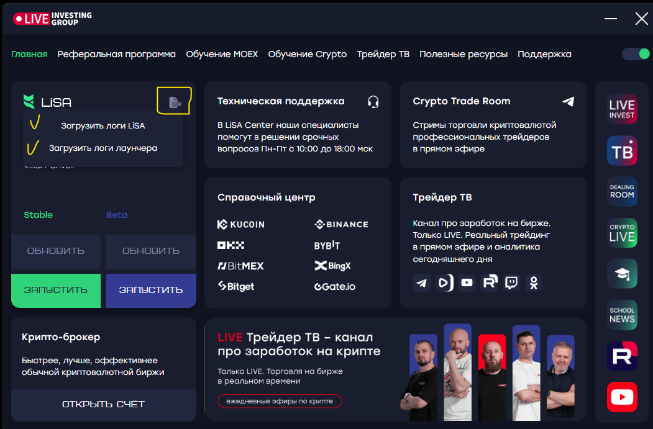Image resolution: width=653 pixels, height=429 pixels.
Task: Switch to Реферальная программа tab
Action: (116, 54)
